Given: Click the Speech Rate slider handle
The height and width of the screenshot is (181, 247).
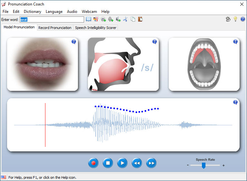Looking at the screenshot, I should [204, 166].
